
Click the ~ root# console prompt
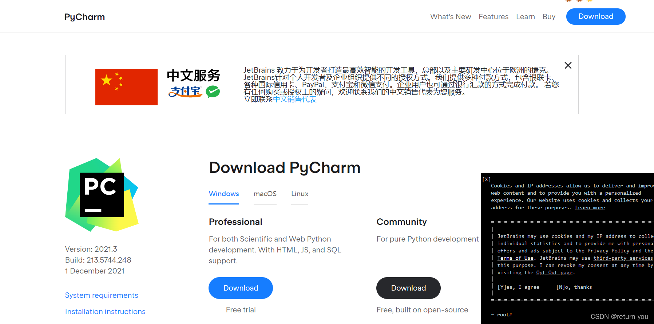click(502, 315)
